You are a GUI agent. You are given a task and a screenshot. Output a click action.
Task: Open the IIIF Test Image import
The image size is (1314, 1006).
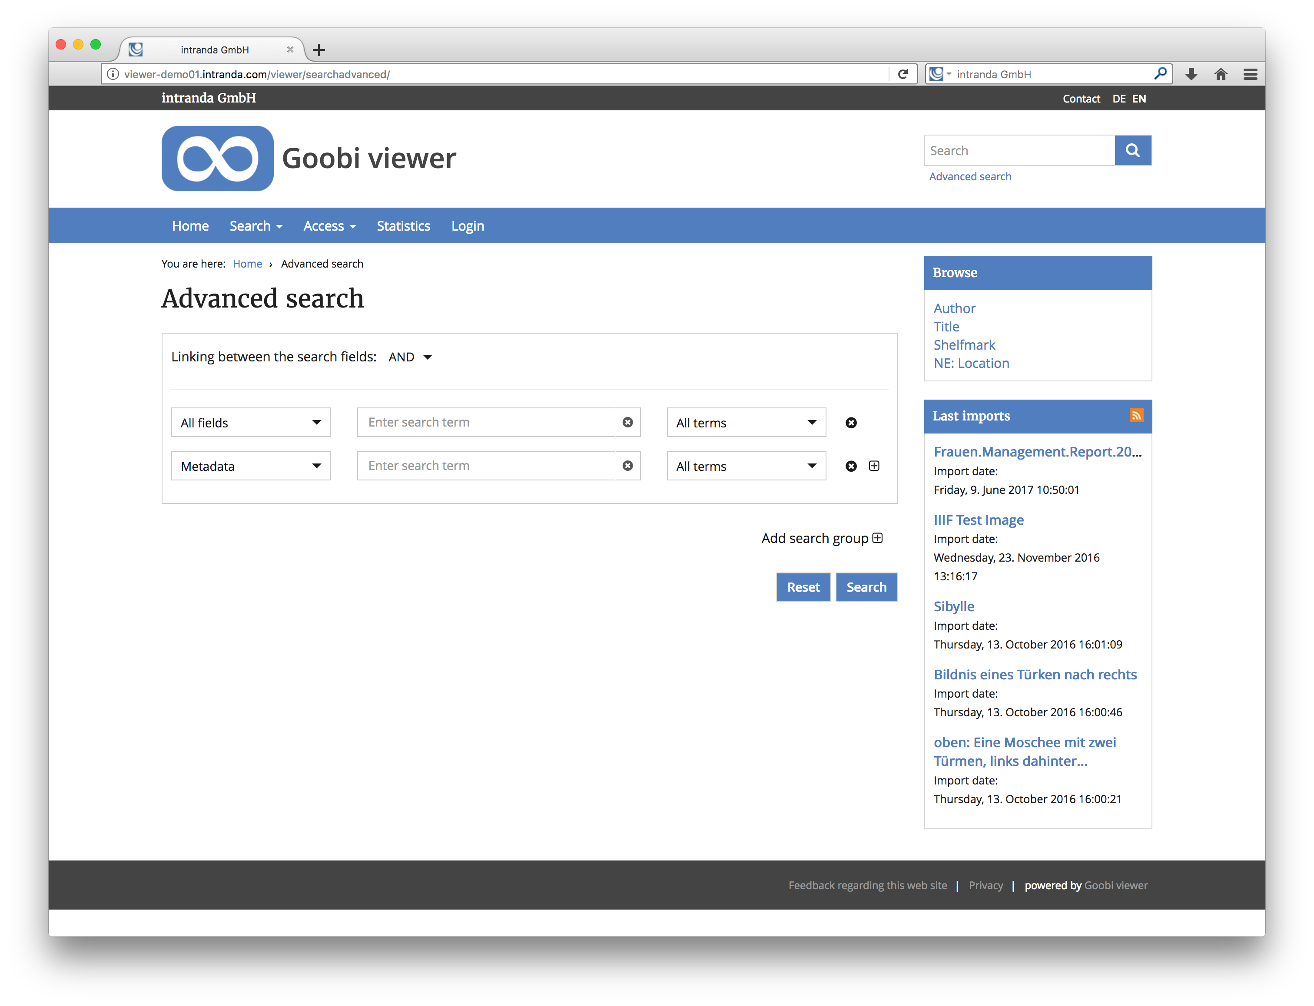click(x=979, y=520)
